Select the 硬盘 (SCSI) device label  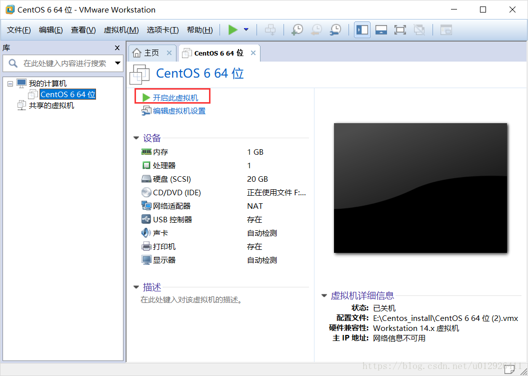[x=172, y=179]
